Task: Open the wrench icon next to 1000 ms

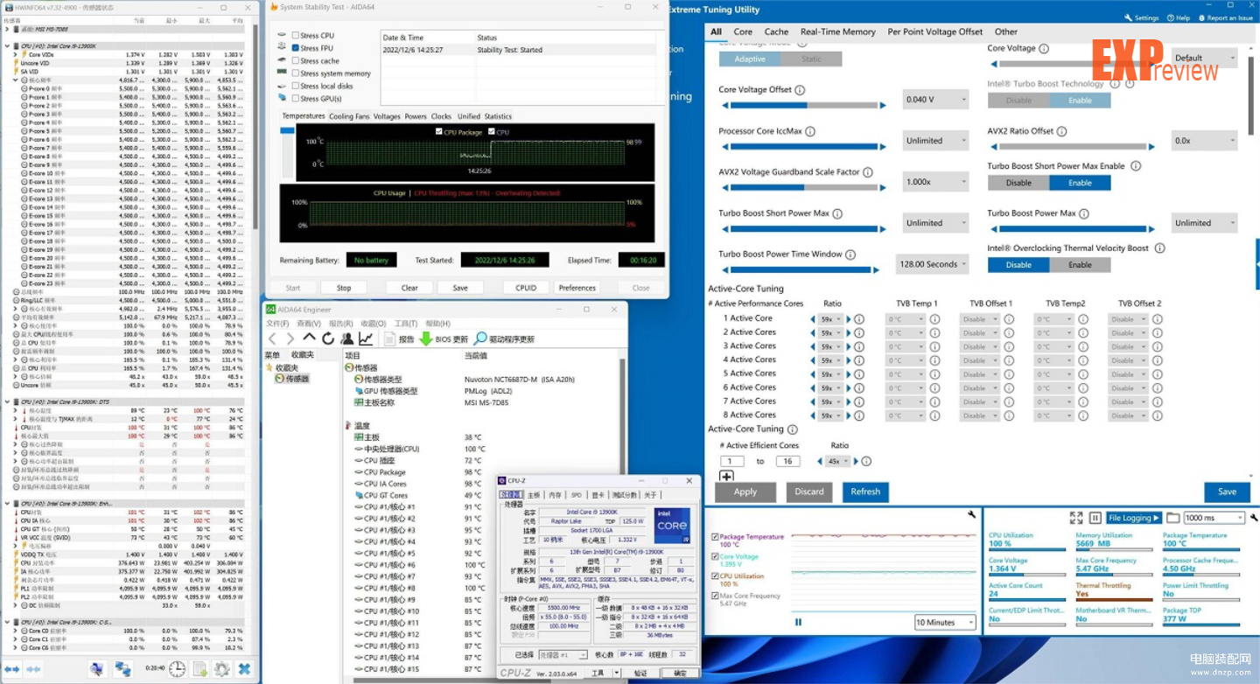Action: [1254, 518]
